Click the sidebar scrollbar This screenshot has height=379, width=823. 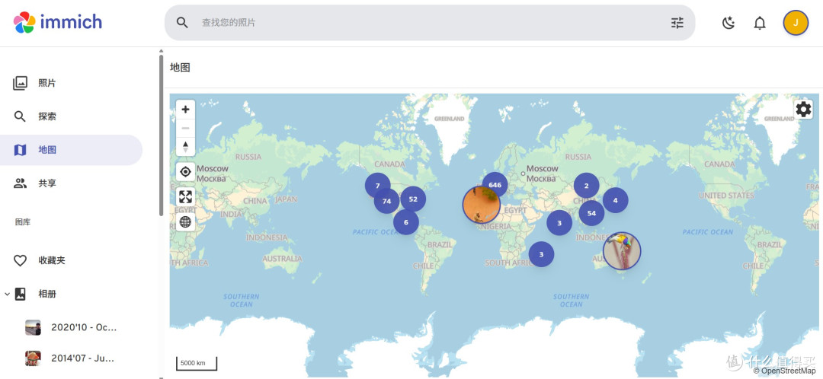click(161, 135)
